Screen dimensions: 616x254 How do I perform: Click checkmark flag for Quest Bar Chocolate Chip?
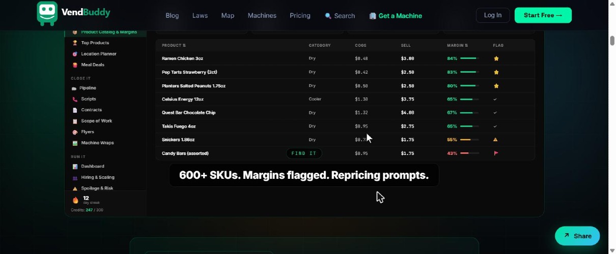[495, 113]
